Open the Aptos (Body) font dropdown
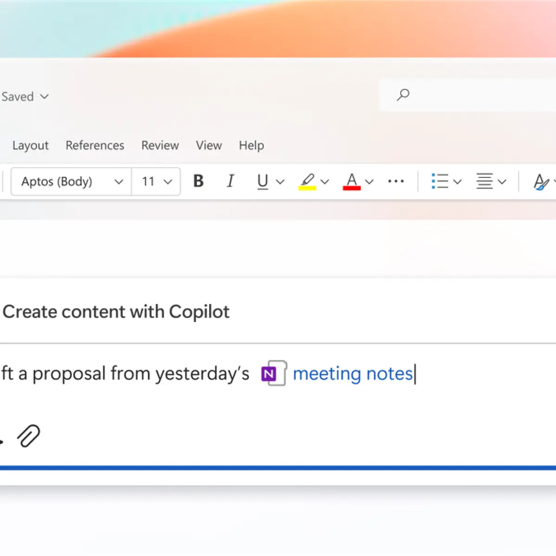 pyautogui.click(x=71, y=182)
